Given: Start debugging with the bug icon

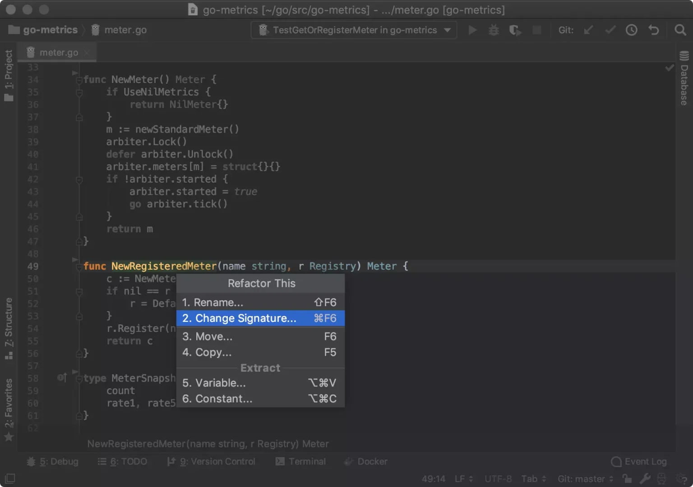Looking at the screenshot, I should [x=494, y=30].
